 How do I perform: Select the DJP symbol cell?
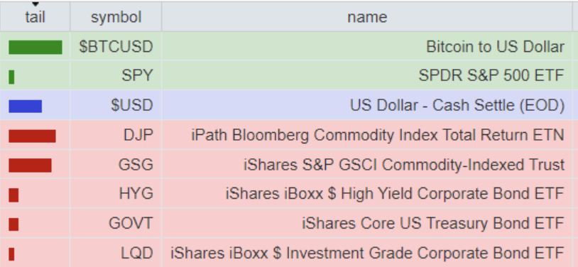pos(116,135)
